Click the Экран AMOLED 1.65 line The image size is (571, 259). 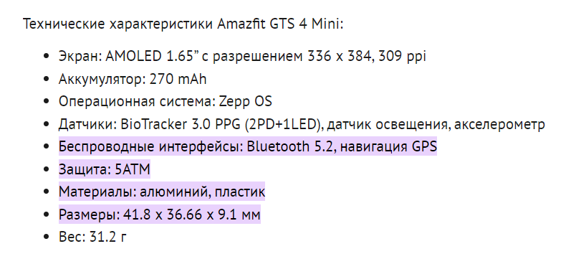coord(242,56)
